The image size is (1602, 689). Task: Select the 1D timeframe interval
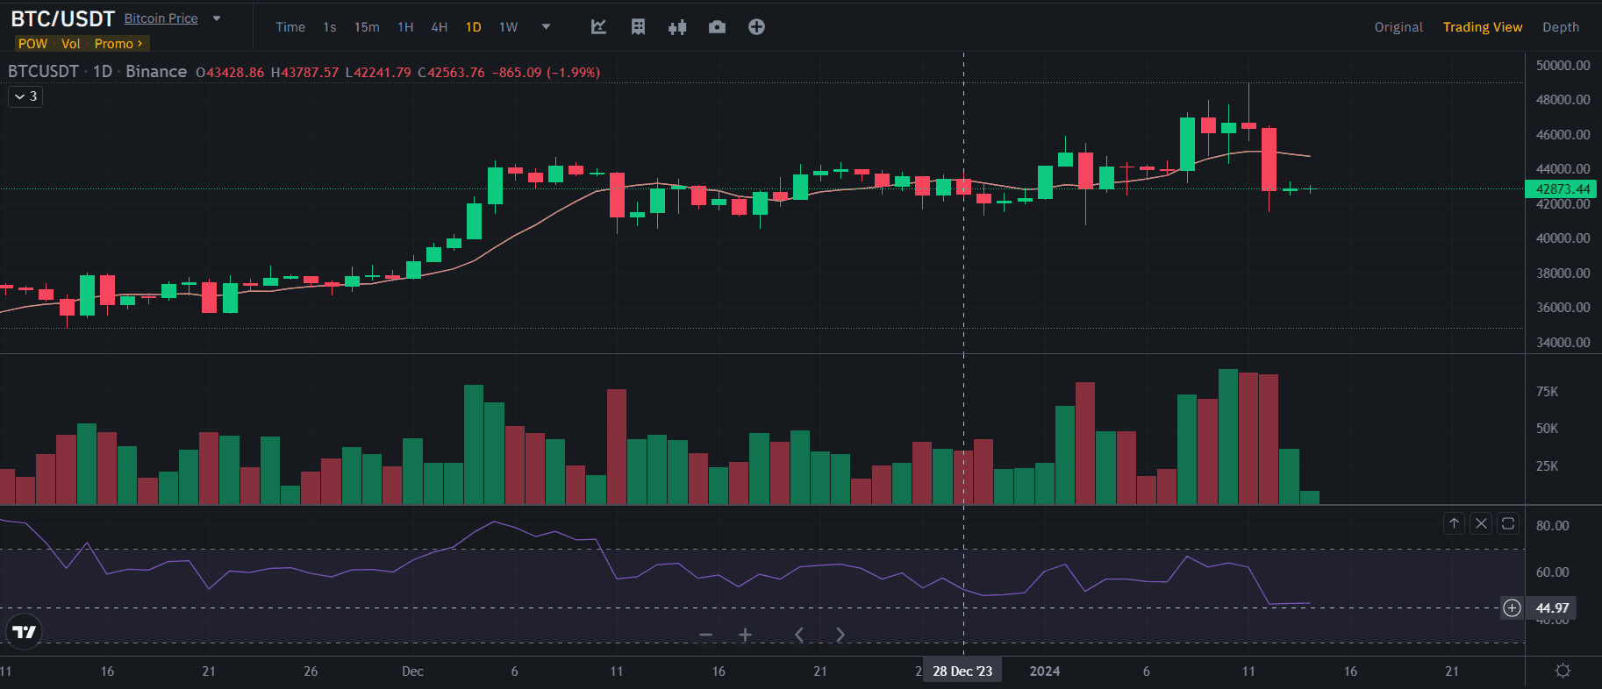pos(473,27)
